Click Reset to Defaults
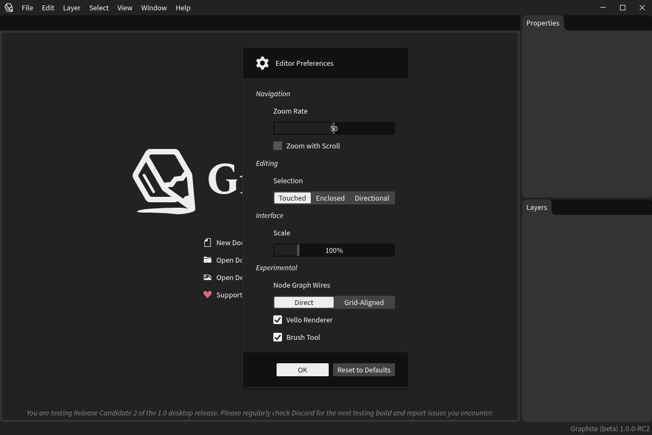 363,370
